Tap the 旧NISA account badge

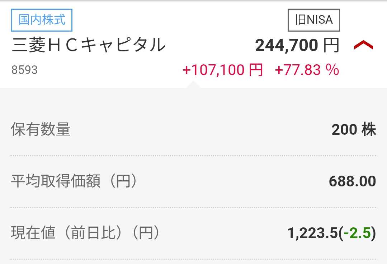314,20
